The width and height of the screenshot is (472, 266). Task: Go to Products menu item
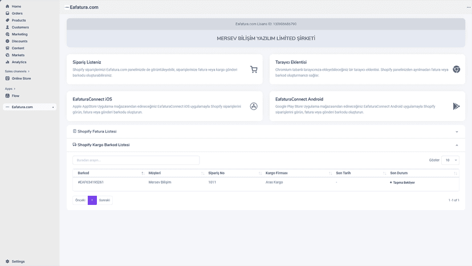click(x=19, y=20)
